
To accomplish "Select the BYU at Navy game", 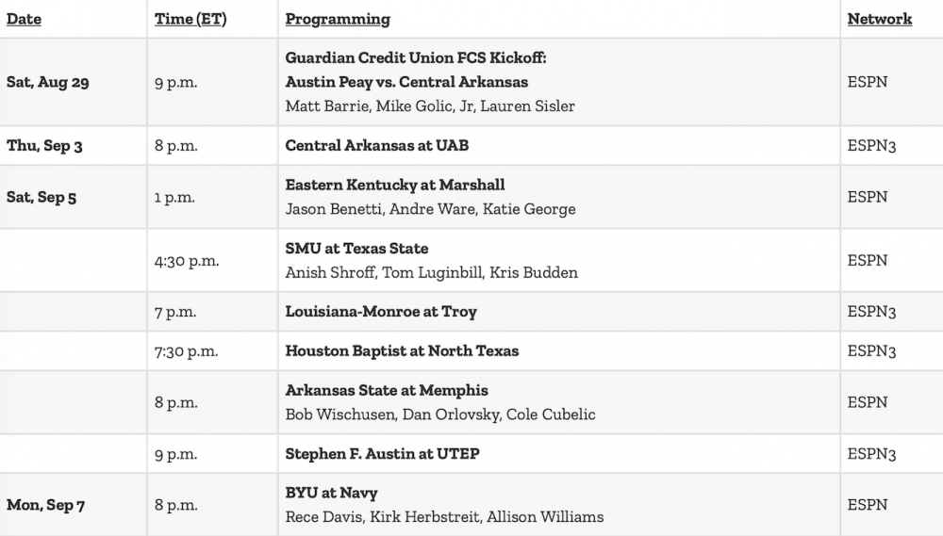I will click(331, 494).
